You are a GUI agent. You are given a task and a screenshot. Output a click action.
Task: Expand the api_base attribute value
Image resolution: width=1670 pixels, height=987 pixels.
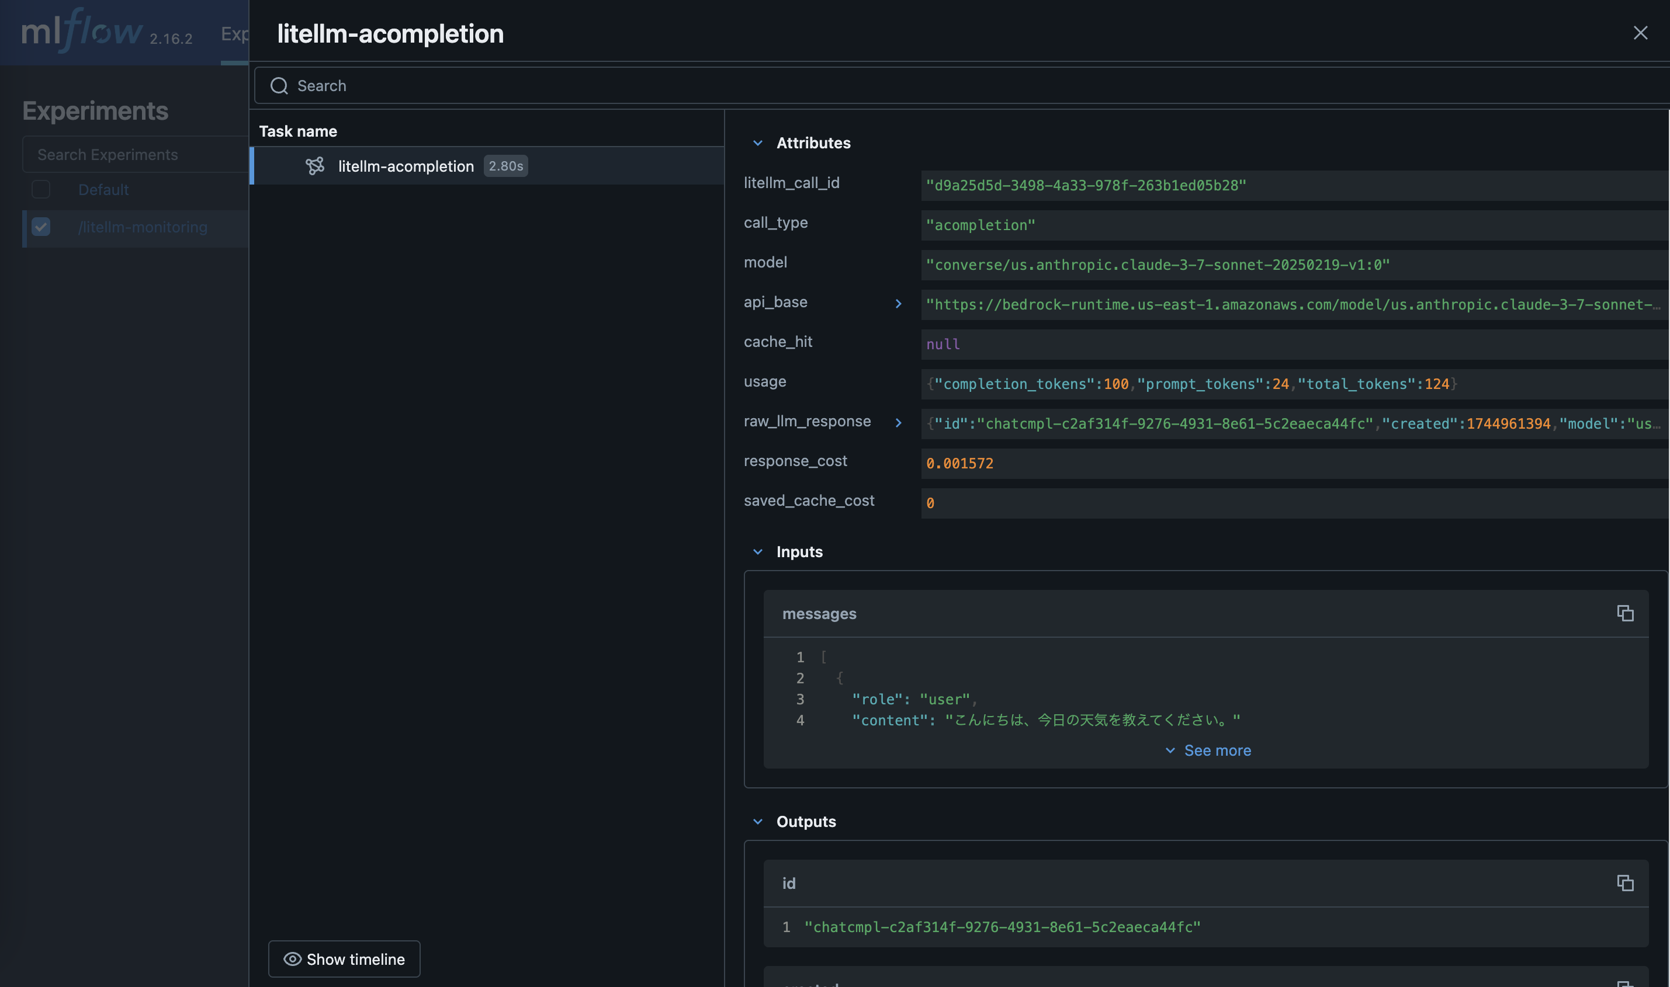pos(898,303)
